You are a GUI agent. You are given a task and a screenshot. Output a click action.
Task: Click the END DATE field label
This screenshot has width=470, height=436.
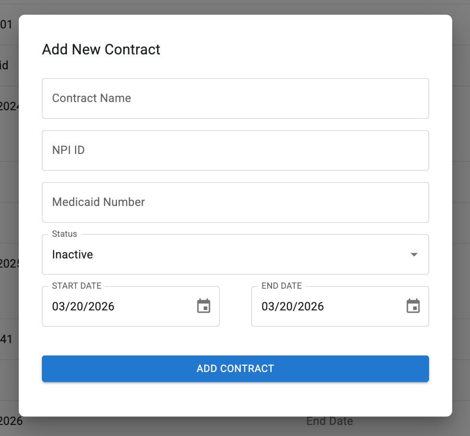tap(281, 286)
